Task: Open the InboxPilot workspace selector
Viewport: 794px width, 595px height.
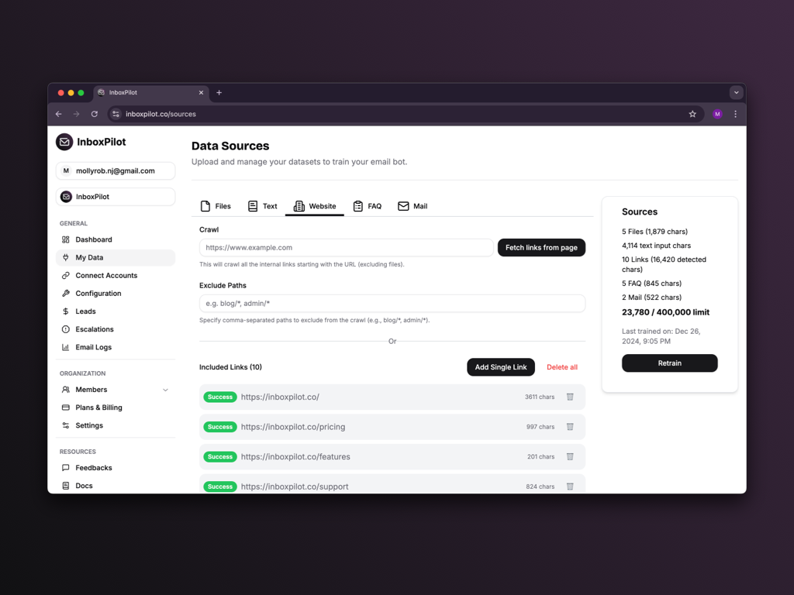Action: click(116, 197)
